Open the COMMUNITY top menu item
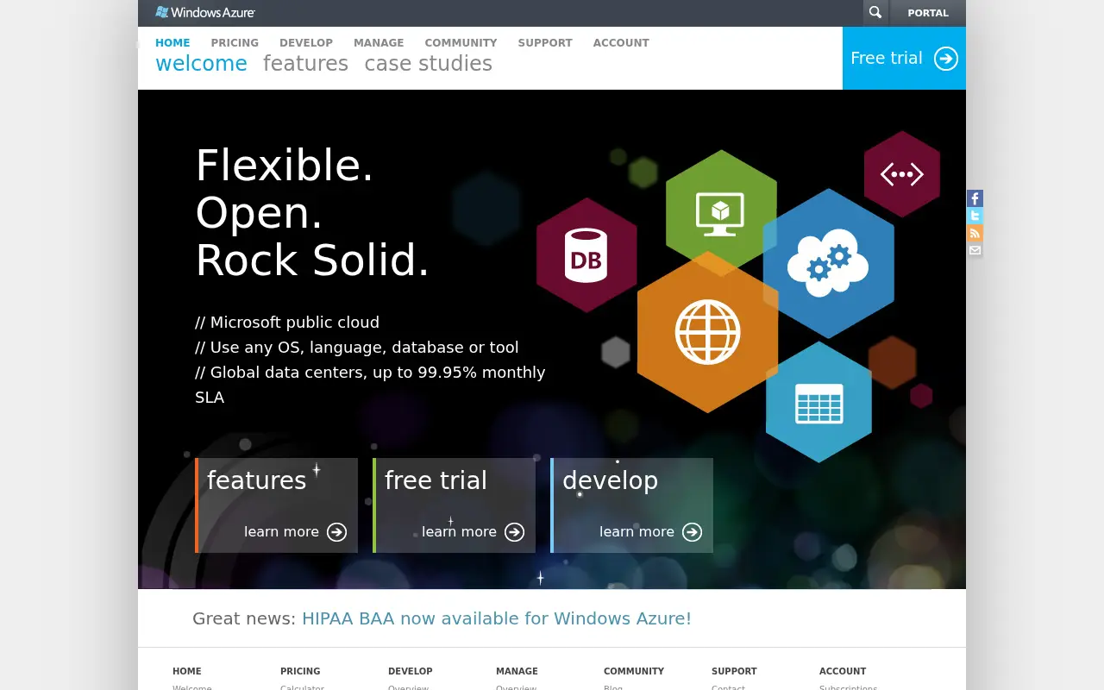 461,42
